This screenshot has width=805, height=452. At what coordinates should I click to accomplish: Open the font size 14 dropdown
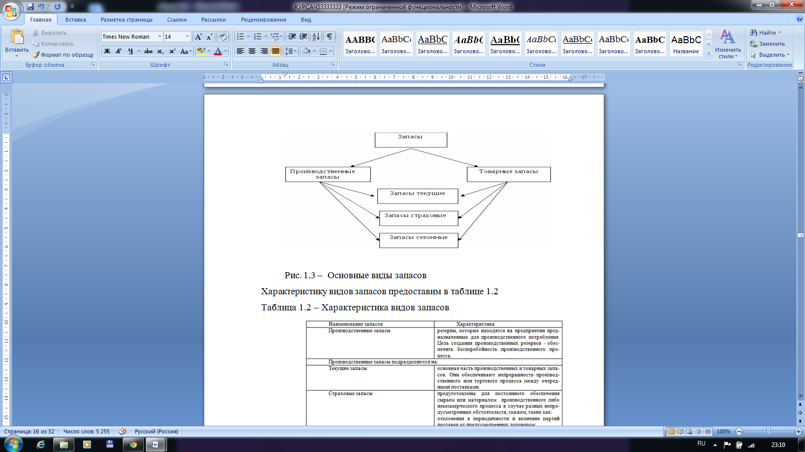[x=187, y=37]
